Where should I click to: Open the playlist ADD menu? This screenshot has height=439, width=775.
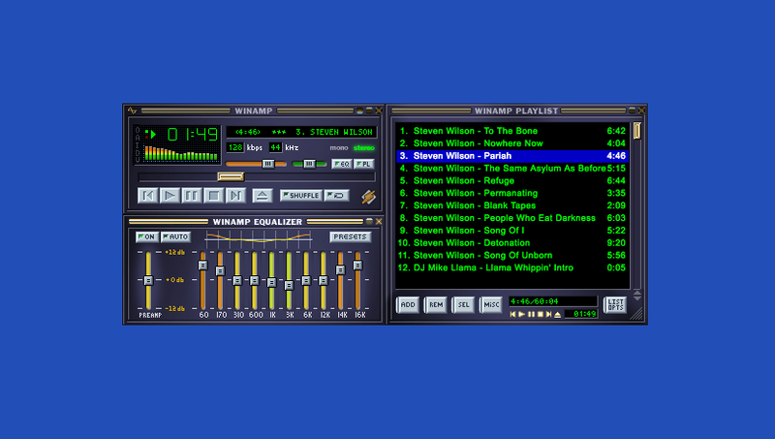click(x=408, y=305)
